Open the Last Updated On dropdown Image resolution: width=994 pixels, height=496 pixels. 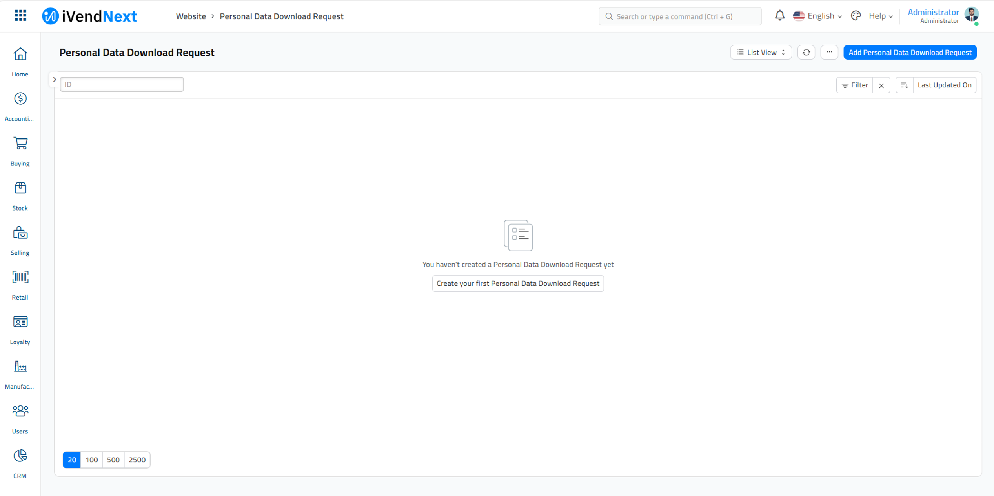point(943,84)
